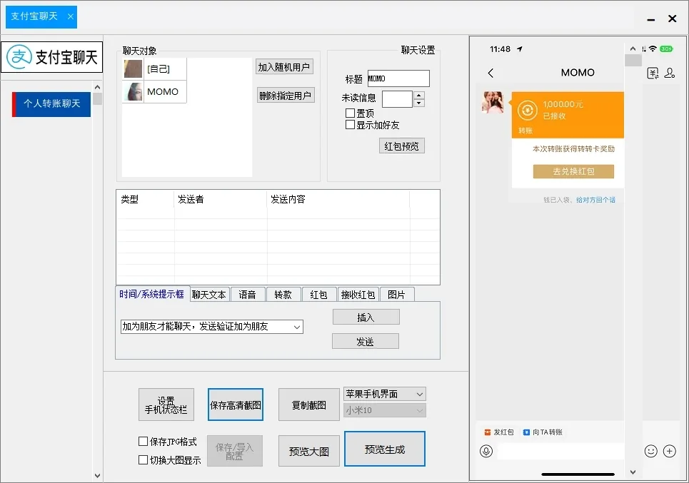Click the phone preview scroll up arrow
The width and height of the screenshot is (689, 483).
coord(633,49)
